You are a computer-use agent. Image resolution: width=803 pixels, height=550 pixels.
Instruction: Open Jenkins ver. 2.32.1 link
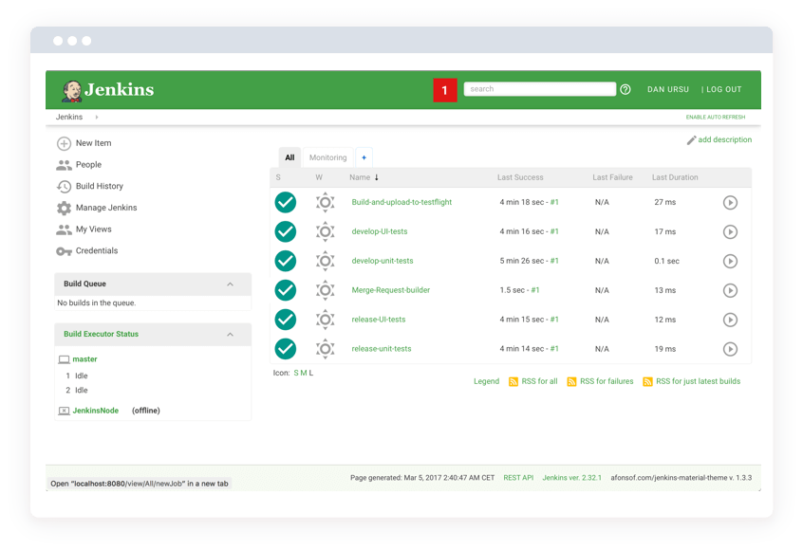click(571, 478)
